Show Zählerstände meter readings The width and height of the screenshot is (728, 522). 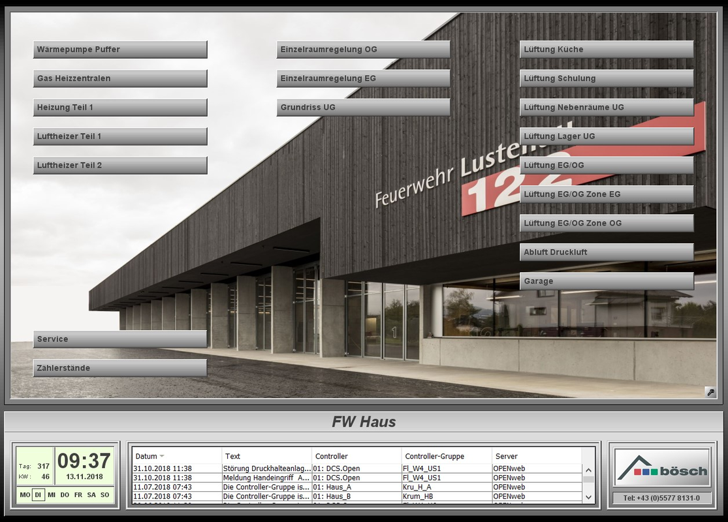pos(120,368)
